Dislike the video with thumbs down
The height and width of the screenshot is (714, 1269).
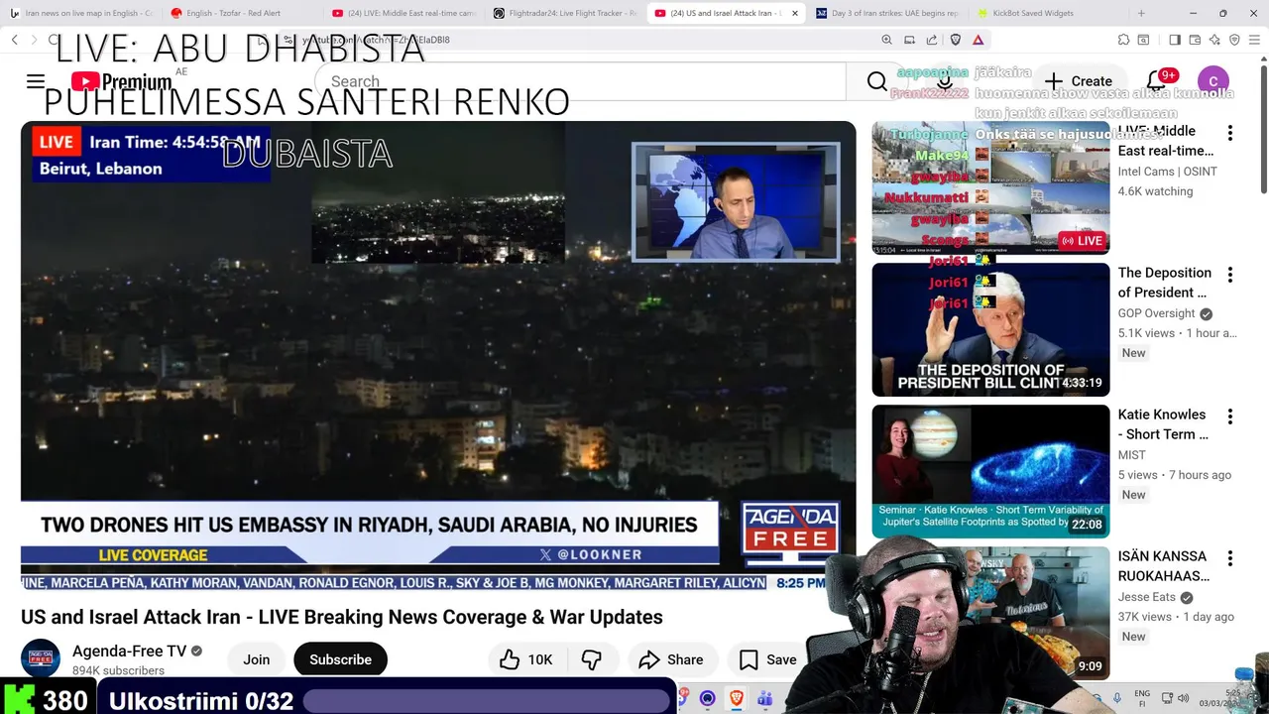(592, 659)
